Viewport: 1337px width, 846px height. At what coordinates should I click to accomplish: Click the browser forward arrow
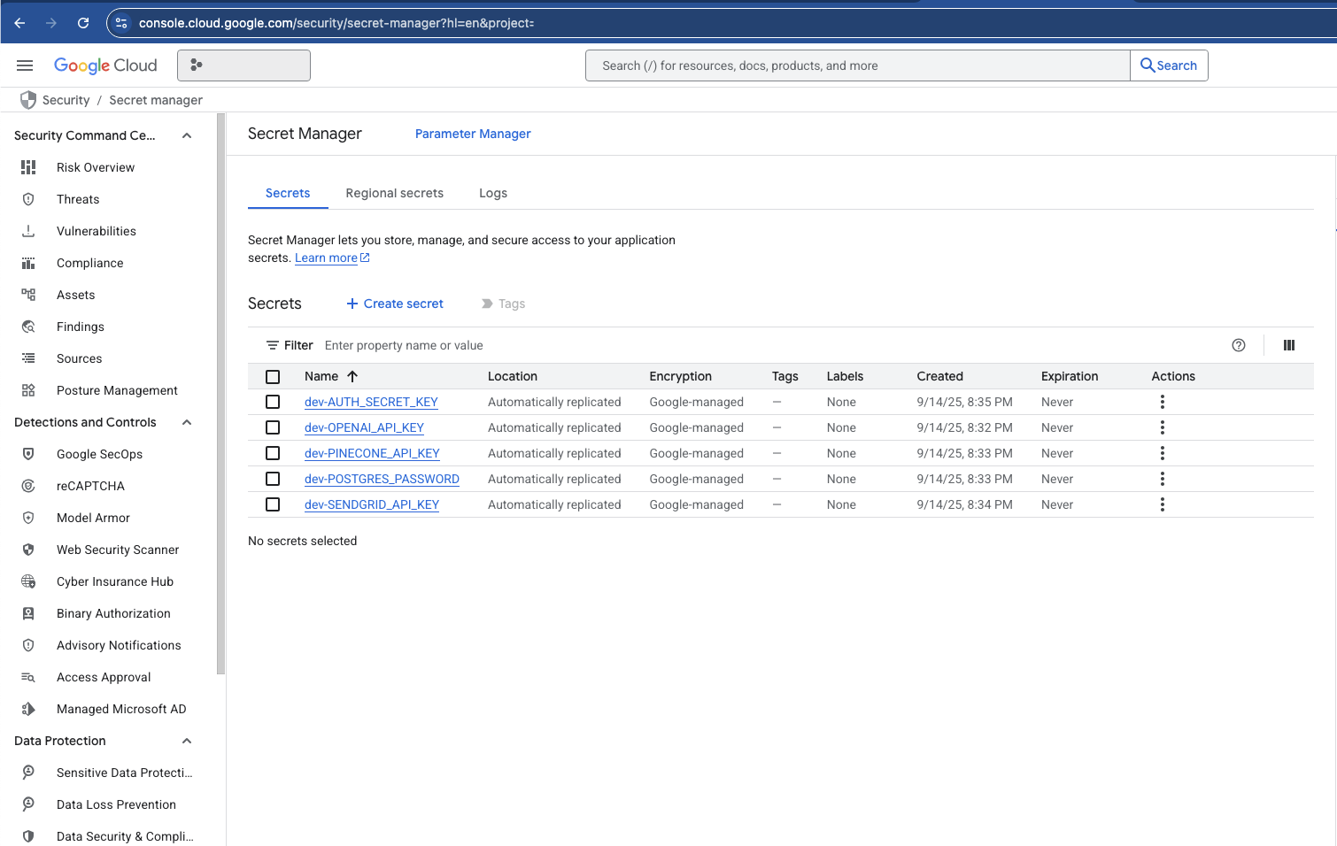tap(51, 23)
